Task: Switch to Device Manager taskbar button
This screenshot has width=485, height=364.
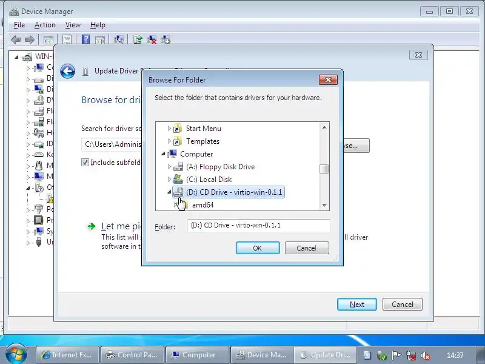Action: pyautogui.click(x=262, y=355)
